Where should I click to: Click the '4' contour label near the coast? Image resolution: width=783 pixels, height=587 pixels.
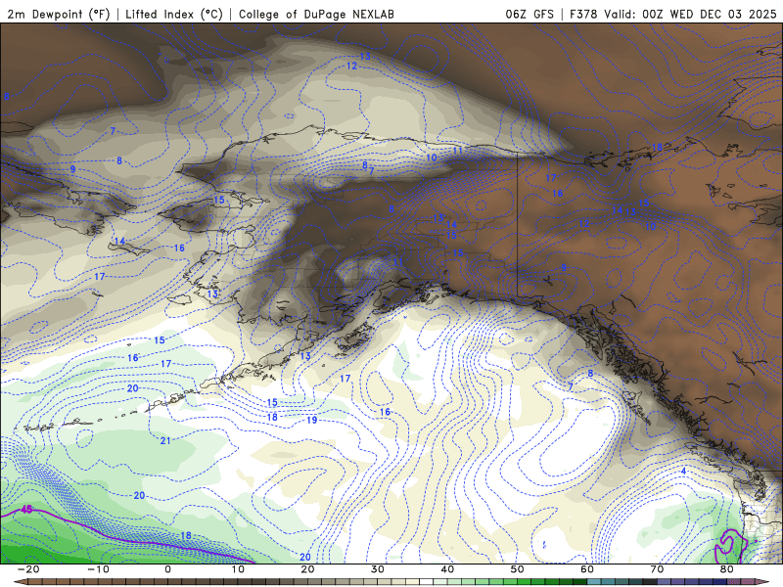click(x=683, y=472)
